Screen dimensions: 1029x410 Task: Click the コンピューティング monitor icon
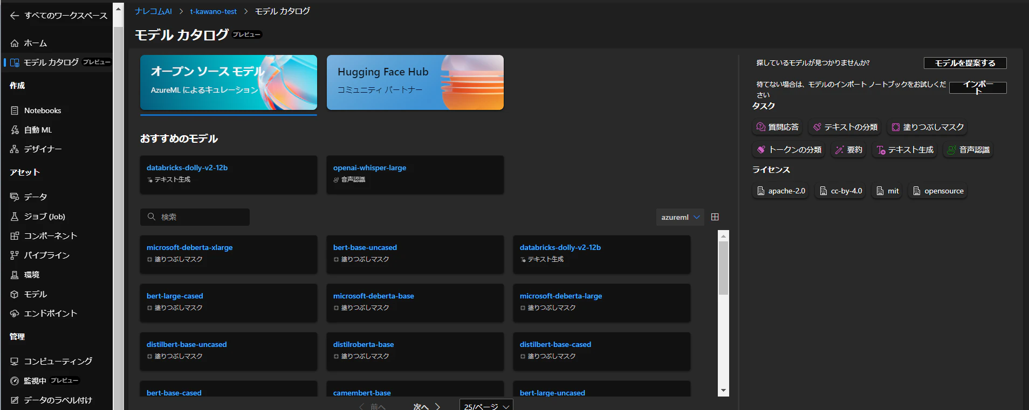click(15, 362)
